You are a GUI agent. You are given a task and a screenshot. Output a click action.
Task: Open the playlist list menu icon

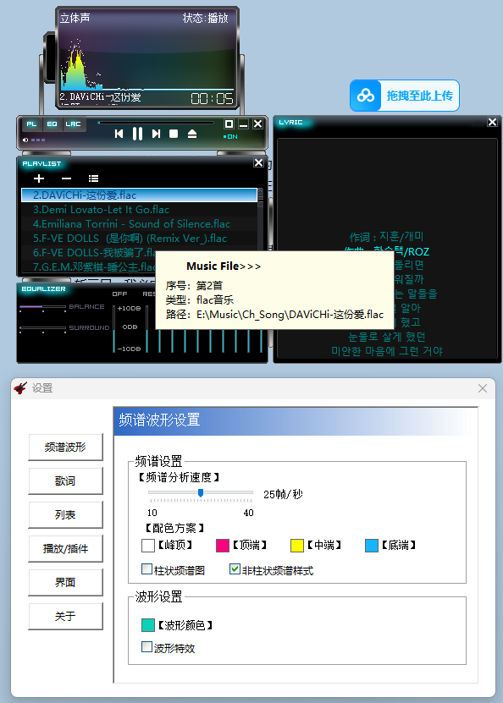pos(93,178)
